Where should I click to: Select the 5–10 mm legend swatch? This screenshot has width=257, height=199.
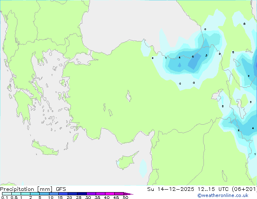tap(44, 194)
